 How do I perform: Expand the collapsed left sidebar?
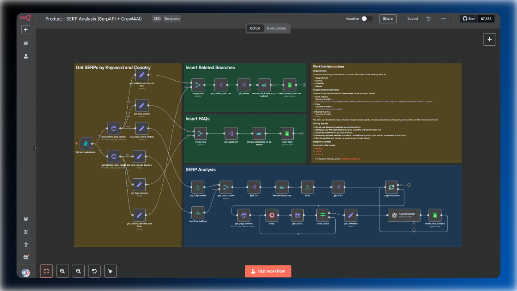[x=35, y=148]
